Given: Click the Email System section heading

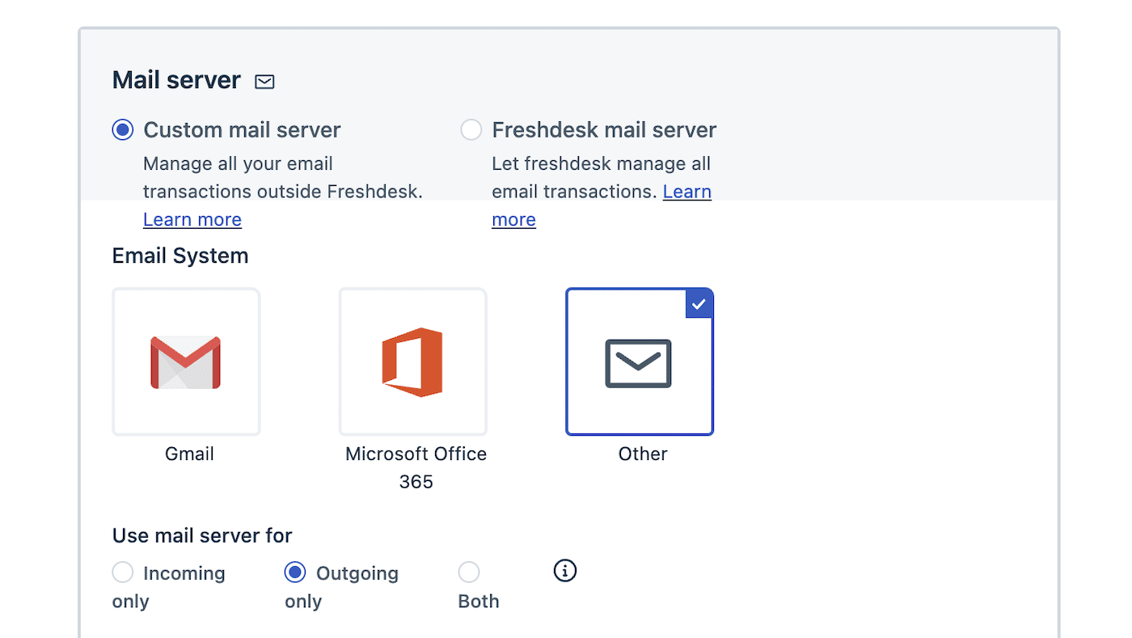Looking at the screenshot, I should [180, 256].
